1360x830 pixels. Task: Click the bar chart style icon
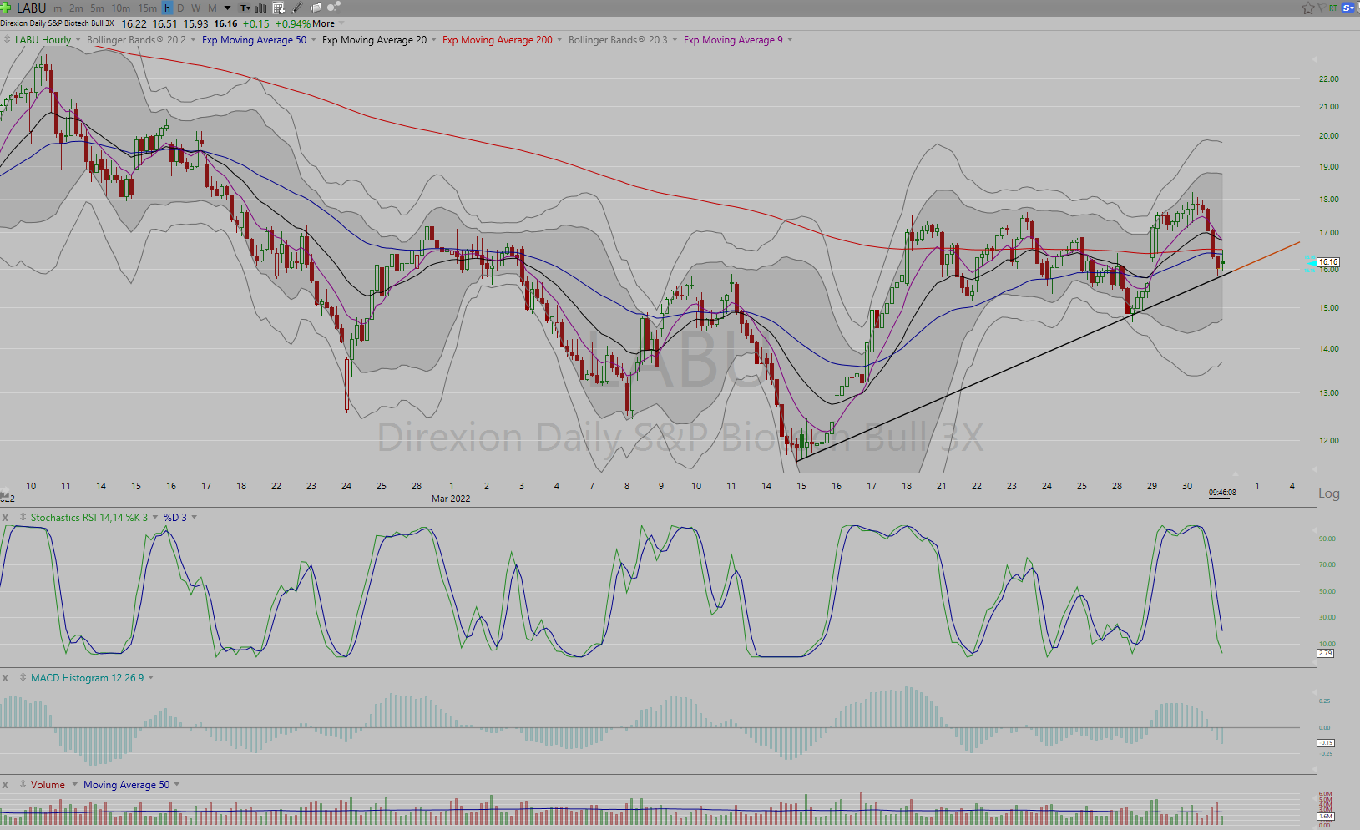click(260, 8)
